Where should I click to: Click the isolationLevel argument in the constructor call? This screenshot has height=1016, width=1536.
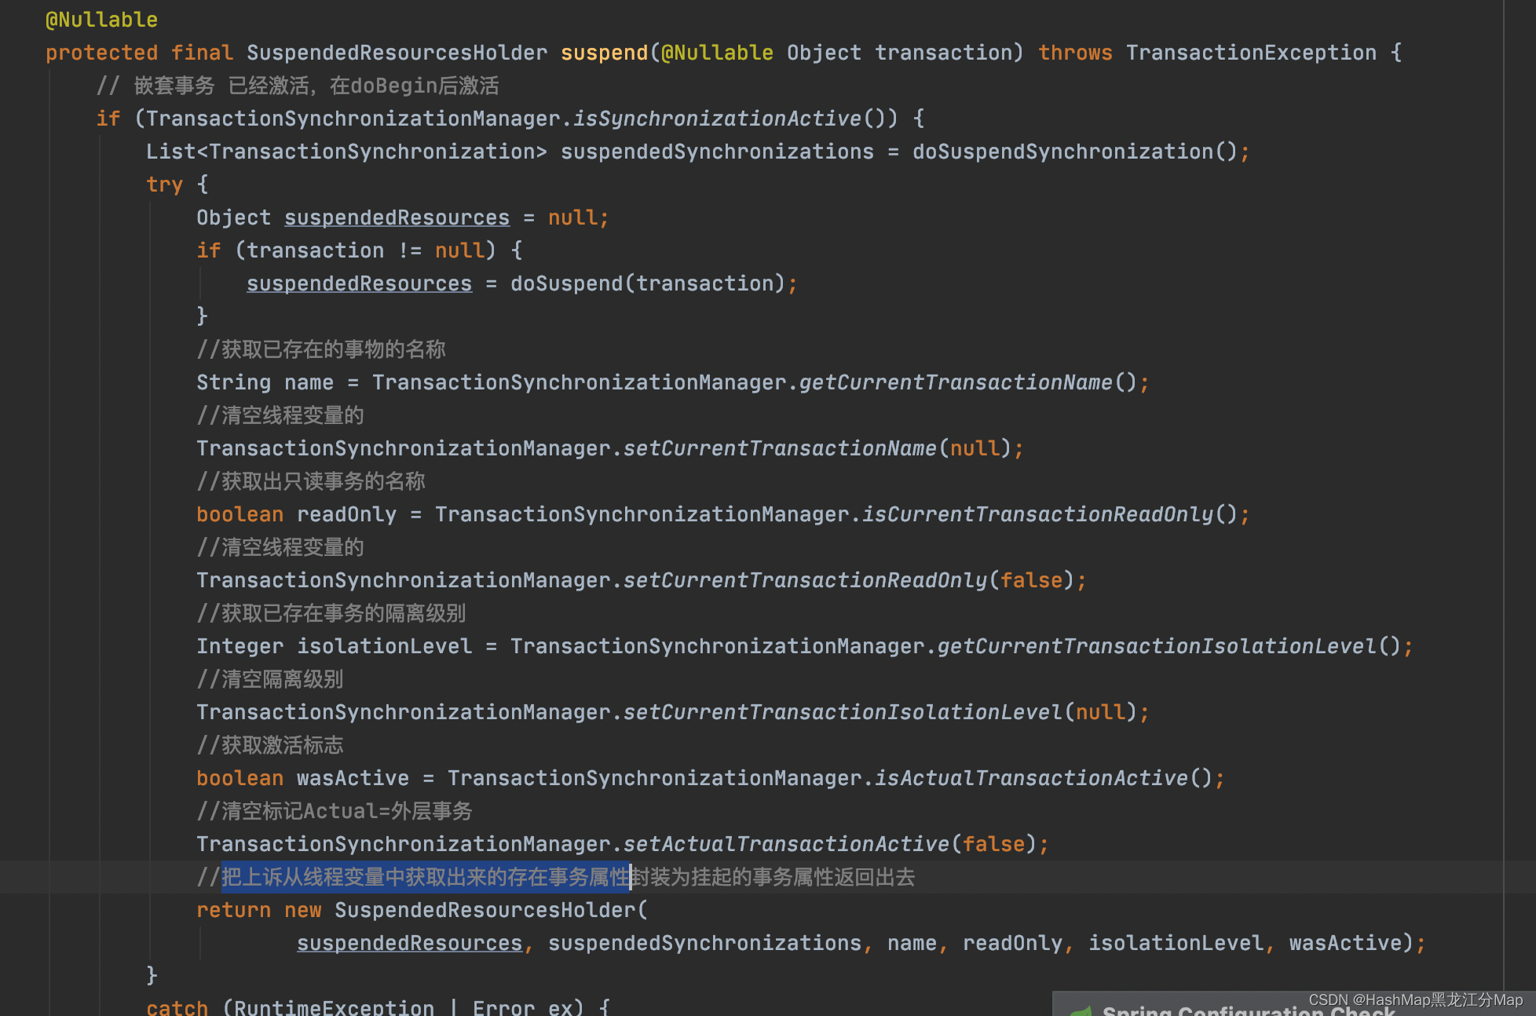pyautogui.click(x=1176, y=943)
